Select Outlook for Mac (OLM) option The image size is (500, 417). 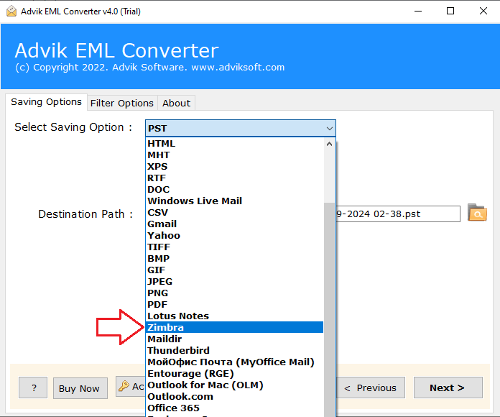(x=235, y=385)
